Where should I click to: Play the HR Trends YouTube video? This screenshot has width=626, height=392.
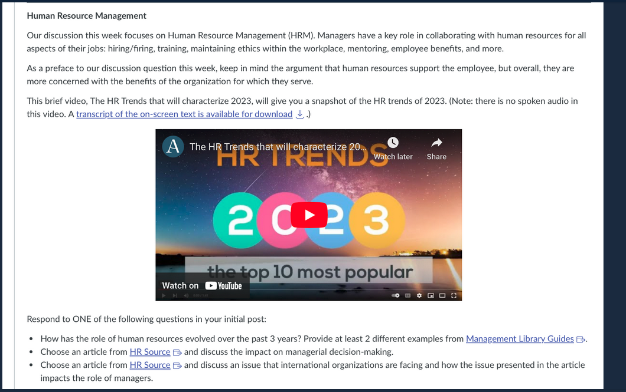309,215
